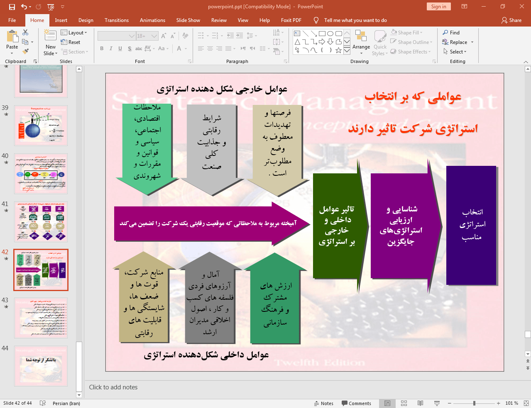
Task: Click the Arrange button
Action: click(x=361, y=42)
